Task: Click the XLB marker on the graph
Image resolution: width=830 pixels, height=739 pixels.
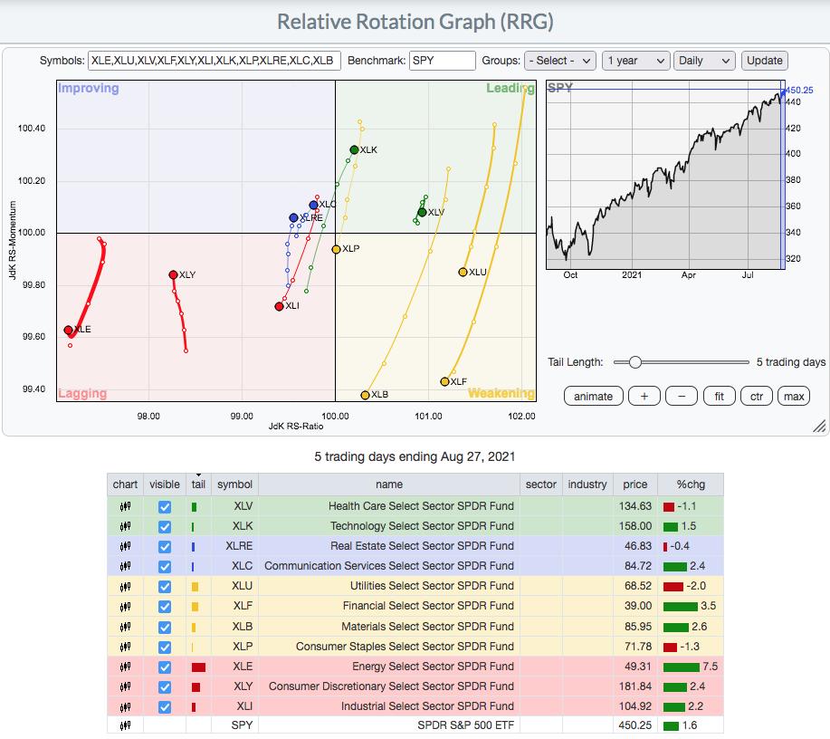Action: [x=365, y=395]
